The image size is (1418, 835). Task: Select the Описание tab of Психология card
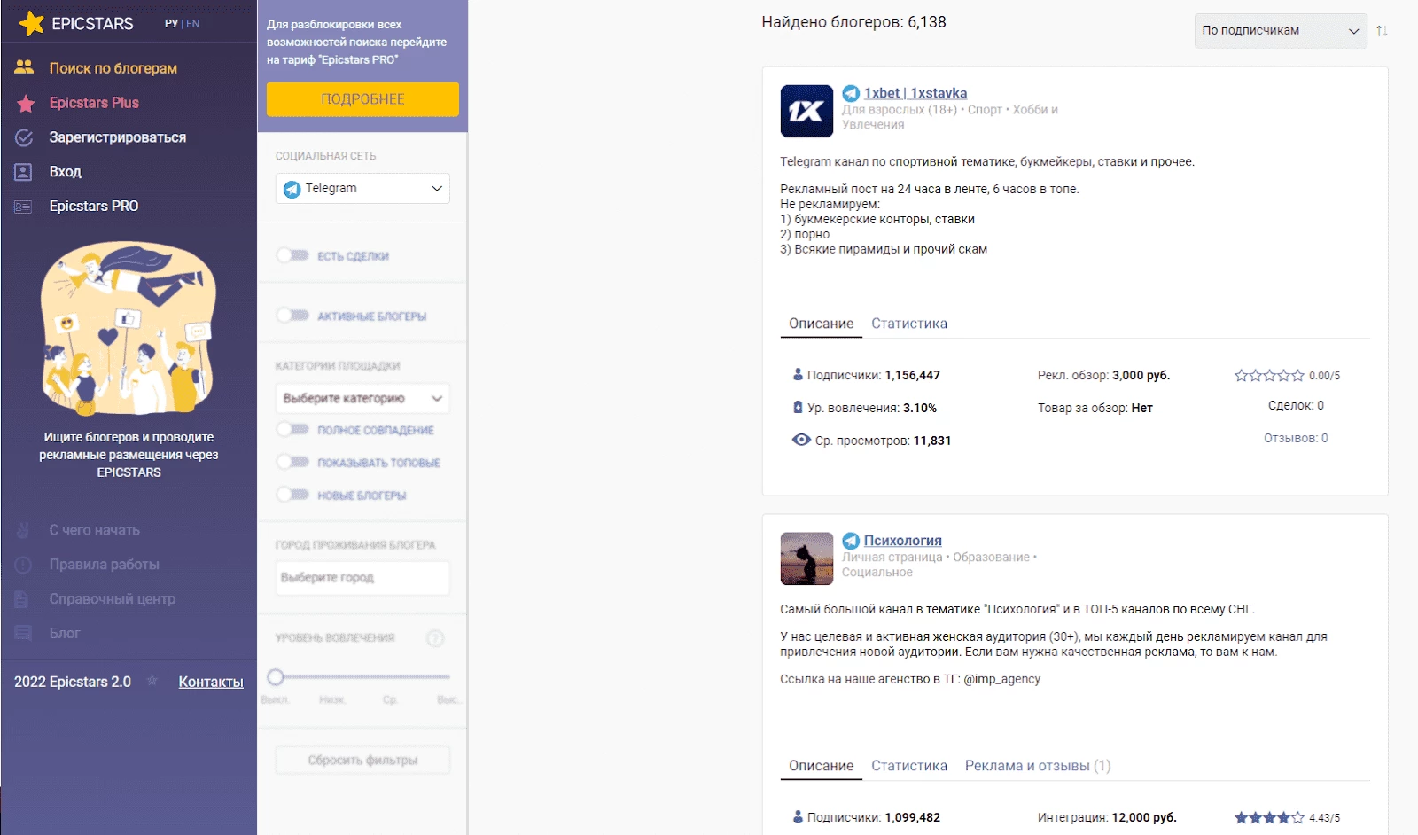(x=822, y=766)
